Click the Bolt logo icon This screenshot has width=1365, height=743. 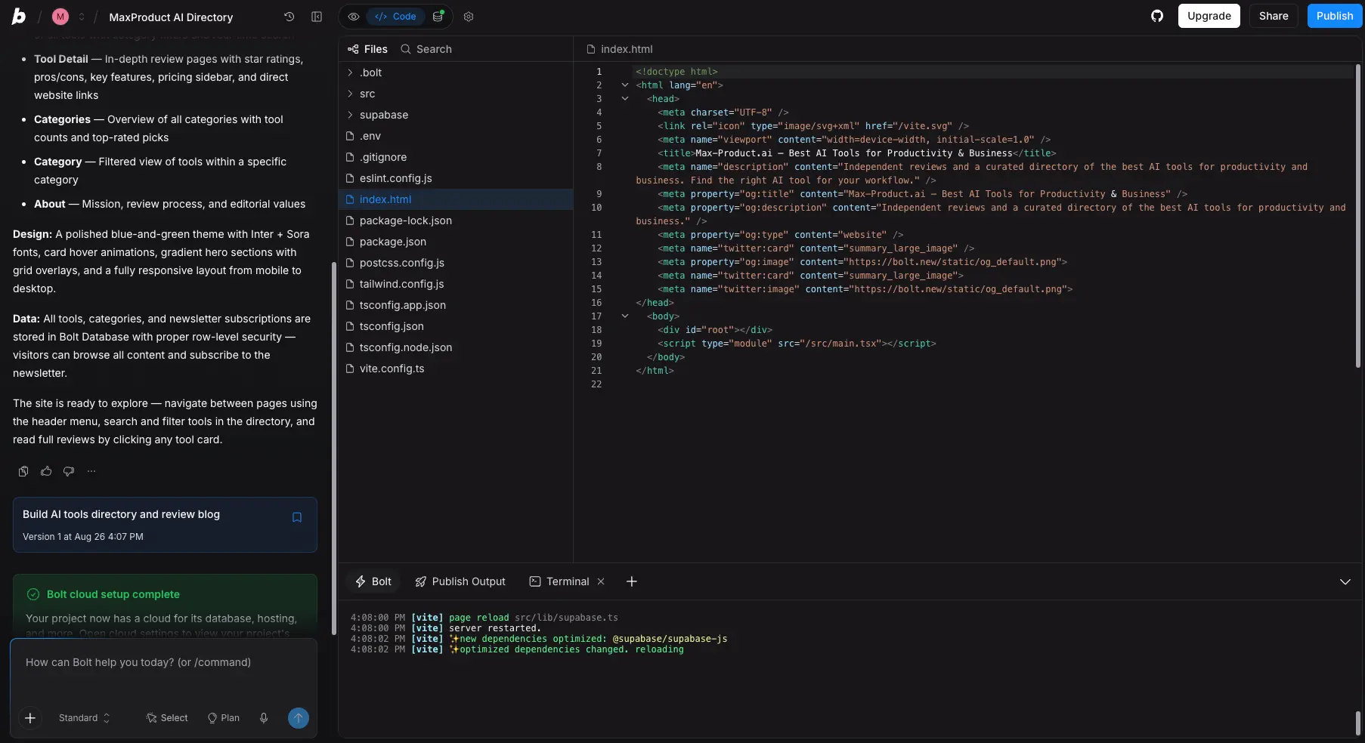pyautogui.click(x=19, y=17)
